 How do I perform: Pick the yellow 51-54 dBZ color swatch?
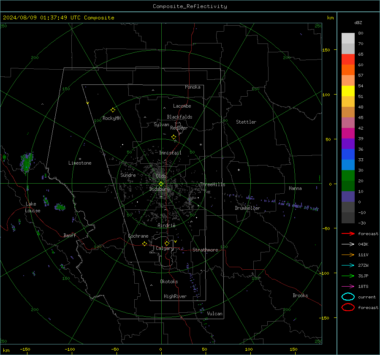coord(348,91)
